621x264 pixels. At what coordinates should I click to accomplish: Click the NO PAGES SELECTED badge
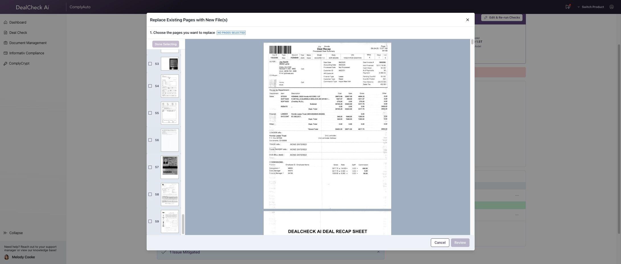(x=231, y=33)
